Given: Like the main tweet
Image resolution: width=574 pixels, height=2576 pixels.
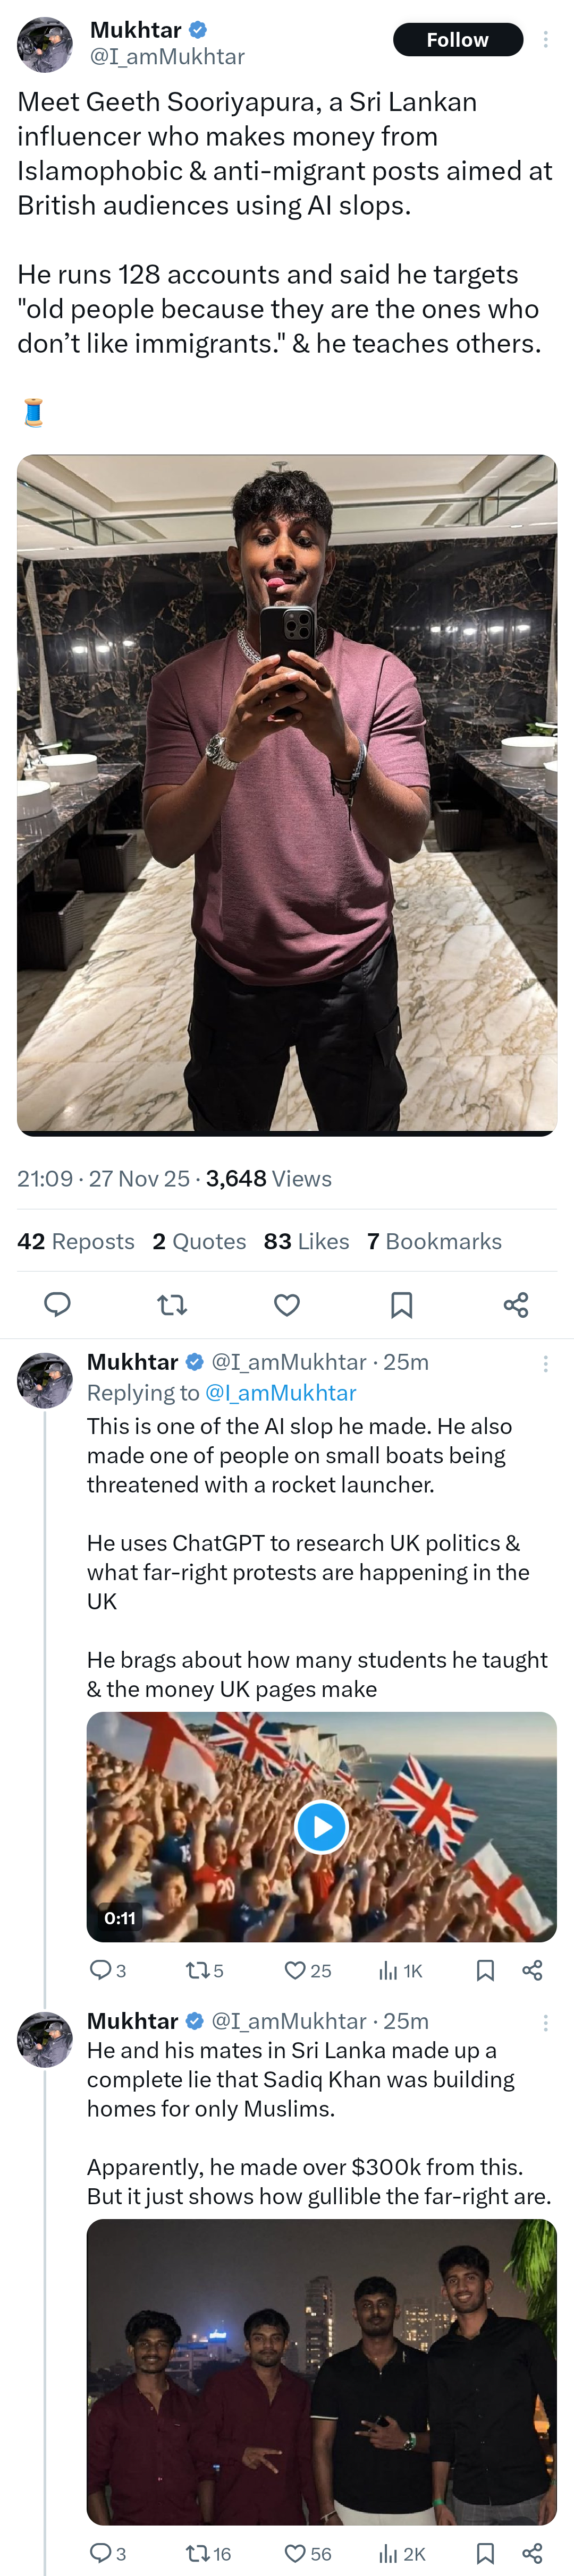Looking at the screenshot, I should [287, 1304].
